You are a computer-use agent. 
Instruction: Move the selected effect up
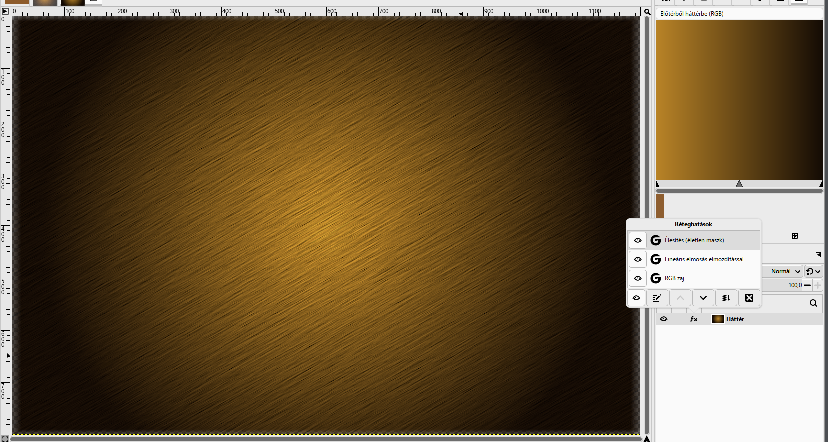(x=680, y=298)
